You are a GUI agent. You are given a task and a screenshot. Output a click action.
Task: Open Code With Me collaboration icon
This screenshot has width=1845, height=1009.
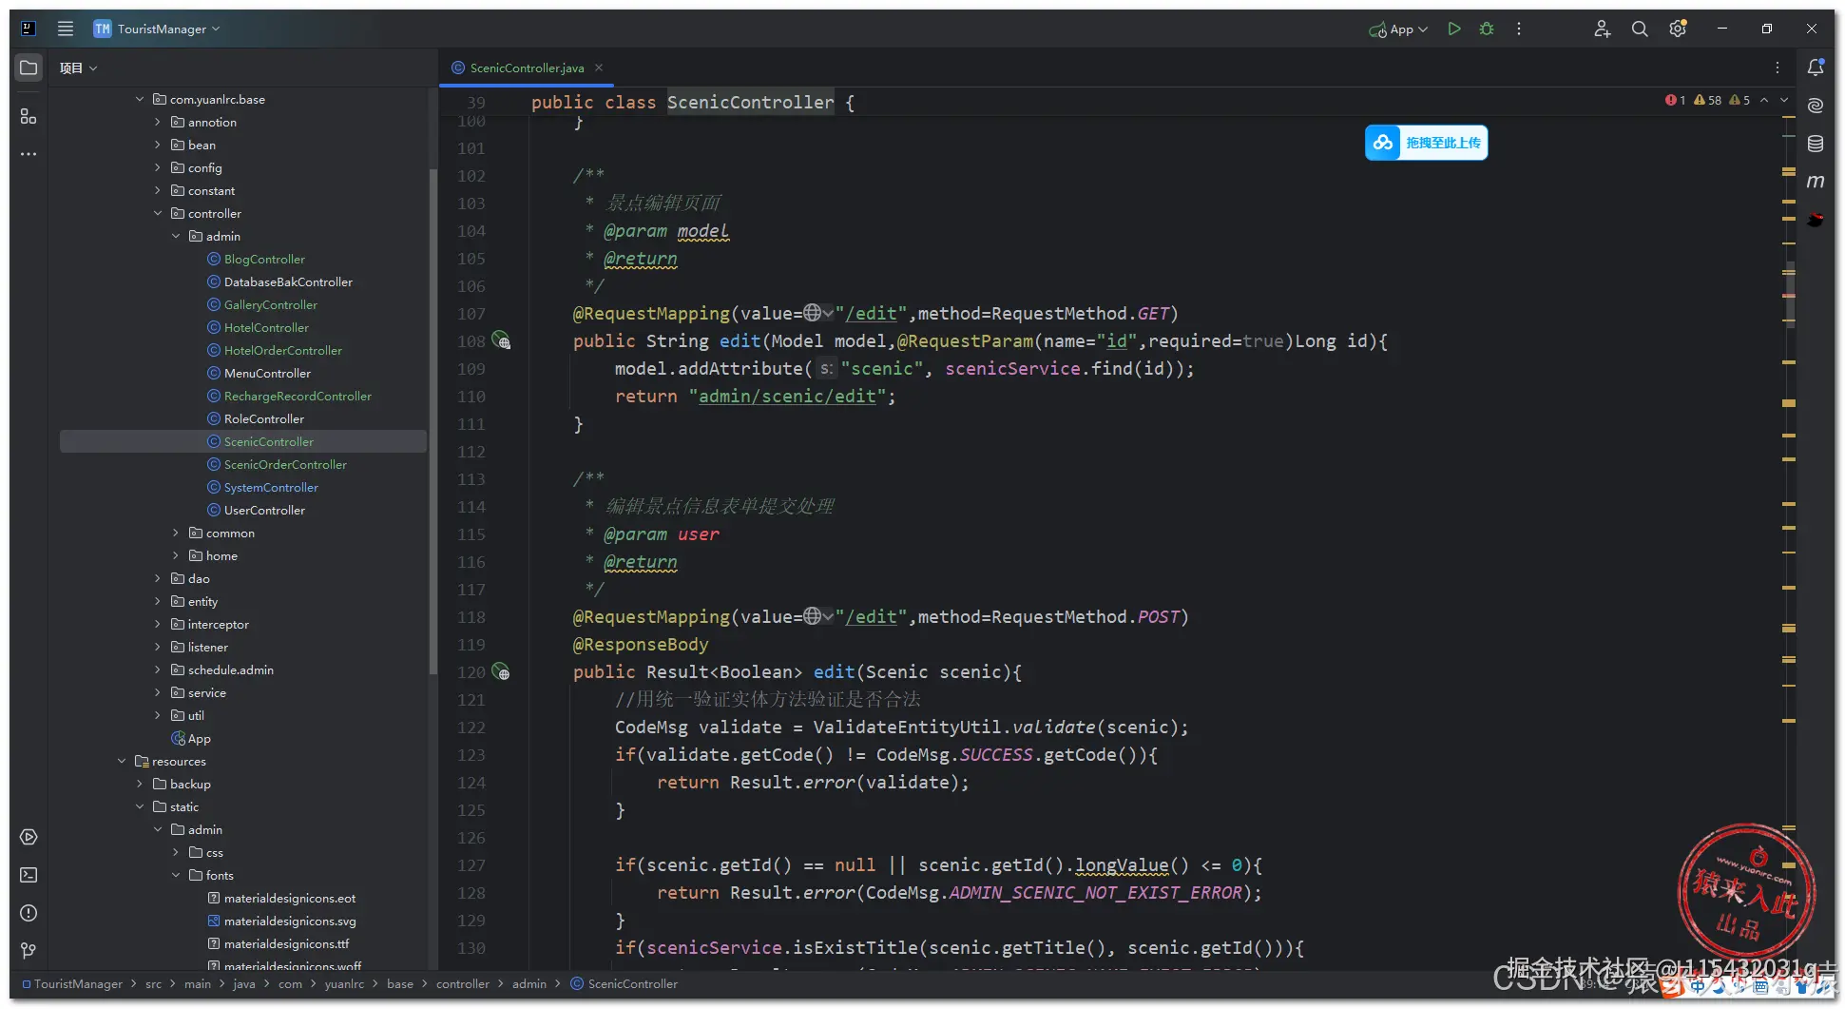(x=1602, y=29)
